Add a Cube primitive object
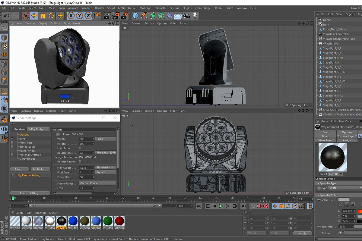This screenshot has height=241, width=362. pos(135,16)
